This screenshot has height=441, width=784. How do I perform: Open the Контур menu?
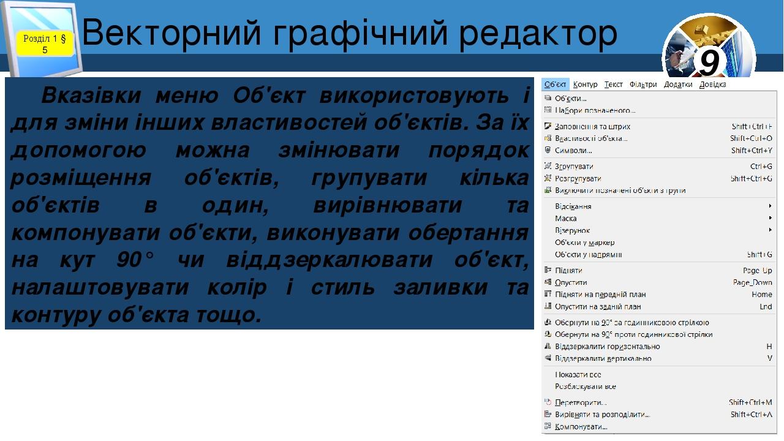pyautogui.click(x=585, y=85)
